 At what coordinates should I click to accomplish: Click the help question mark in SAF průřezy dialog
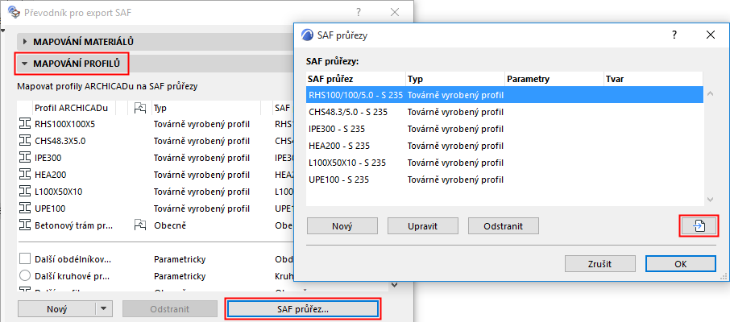point(674,35)
